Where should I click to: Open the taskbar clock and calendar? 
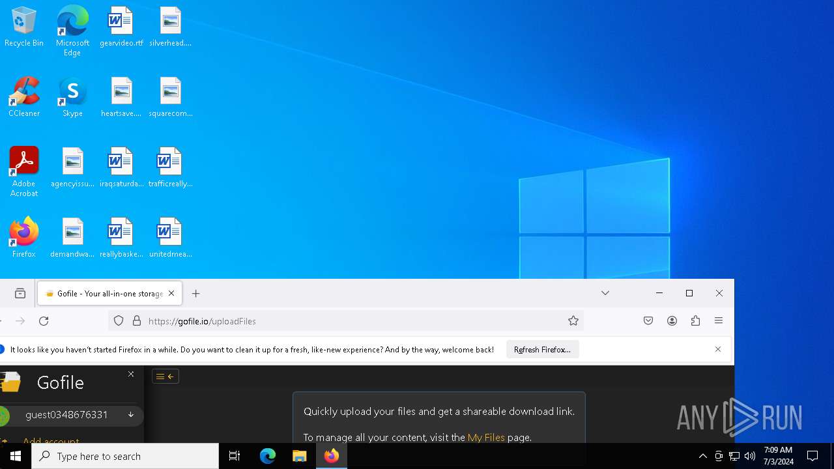click(x=779, y=456)
